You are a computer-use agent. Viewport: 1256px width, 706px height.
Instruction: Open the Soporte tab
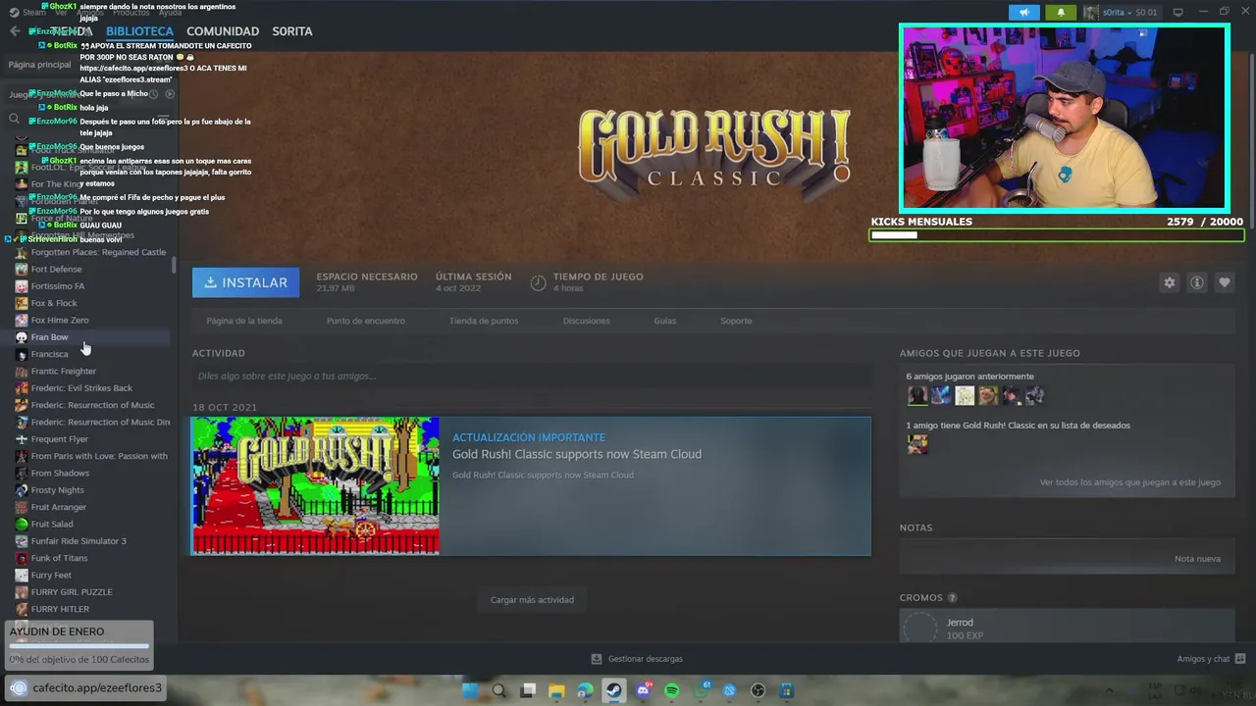pos(736,321)
